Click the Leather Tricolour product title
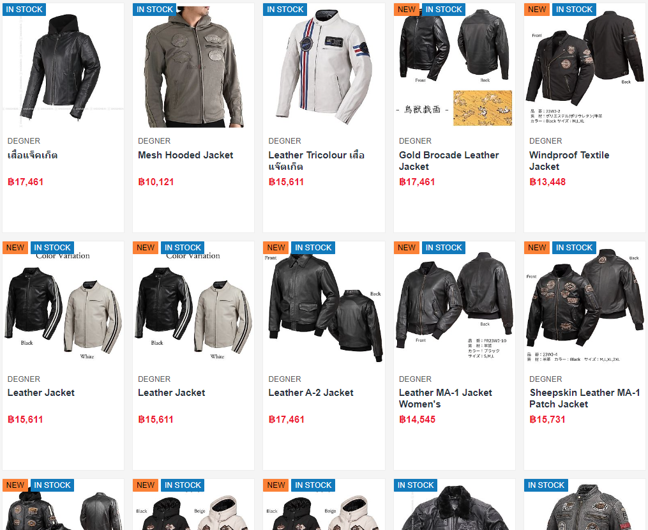The image size is (648, 530). tap(316, 161)
